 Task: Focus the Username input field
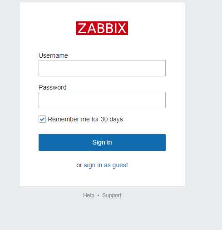[x=102, y=68]
